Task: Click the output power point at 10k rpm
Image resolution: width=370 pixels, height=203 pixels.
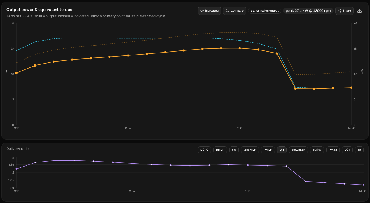Action: 16,73
